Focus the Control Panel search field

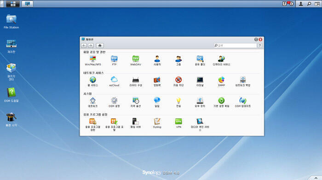pos(235,46)
